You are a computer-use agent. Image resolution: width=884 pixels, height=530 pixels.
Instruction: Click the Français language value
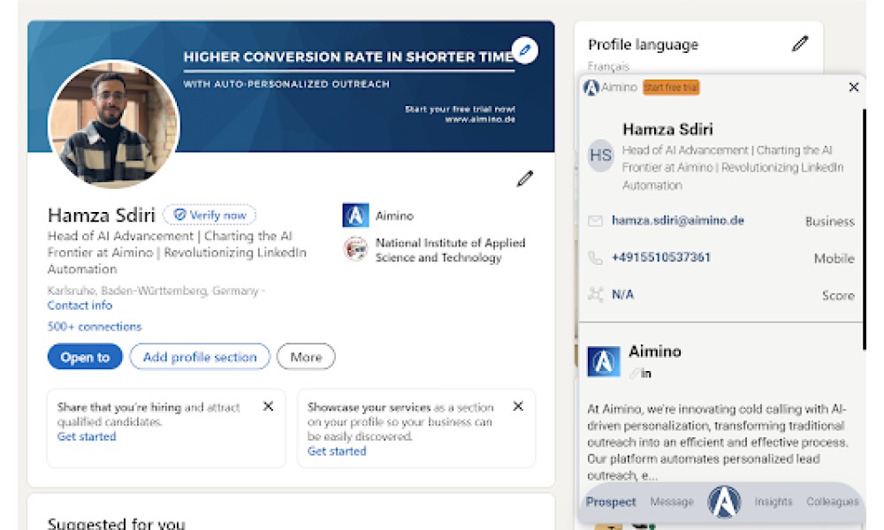608,66
